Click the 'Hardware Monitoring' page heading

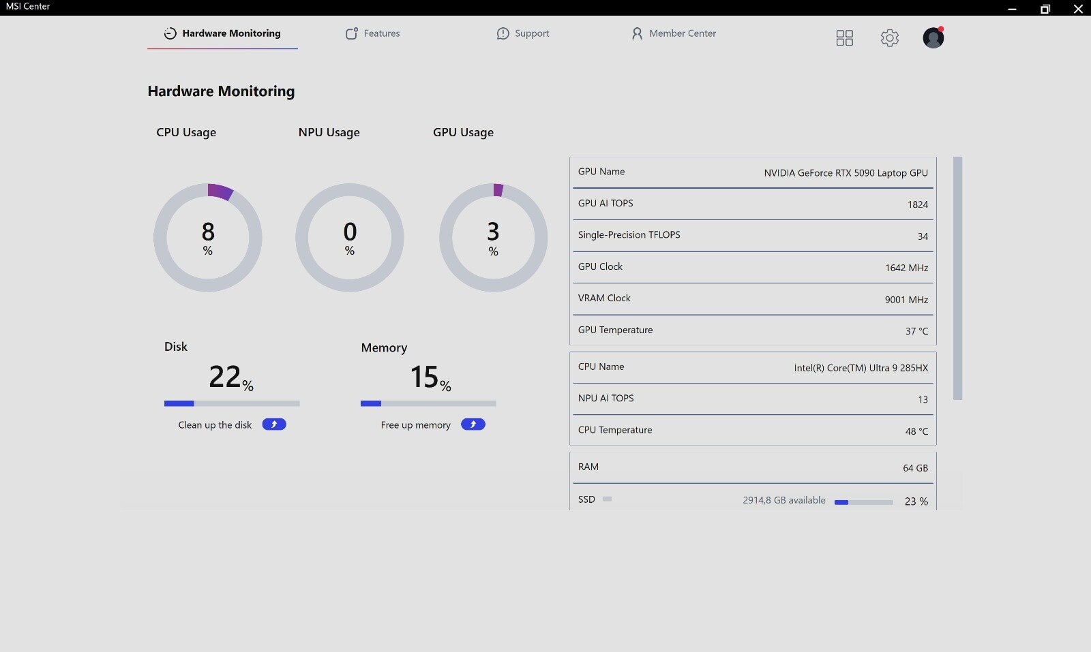point(221,91)
